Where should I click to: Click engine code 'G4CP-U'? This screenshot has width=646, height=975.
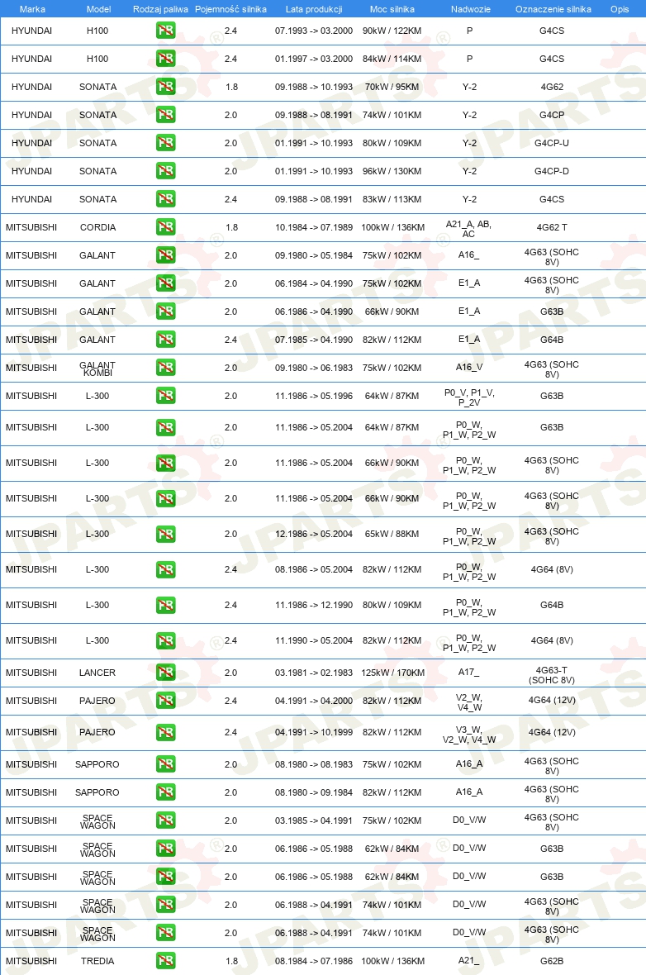coord(552,142)
